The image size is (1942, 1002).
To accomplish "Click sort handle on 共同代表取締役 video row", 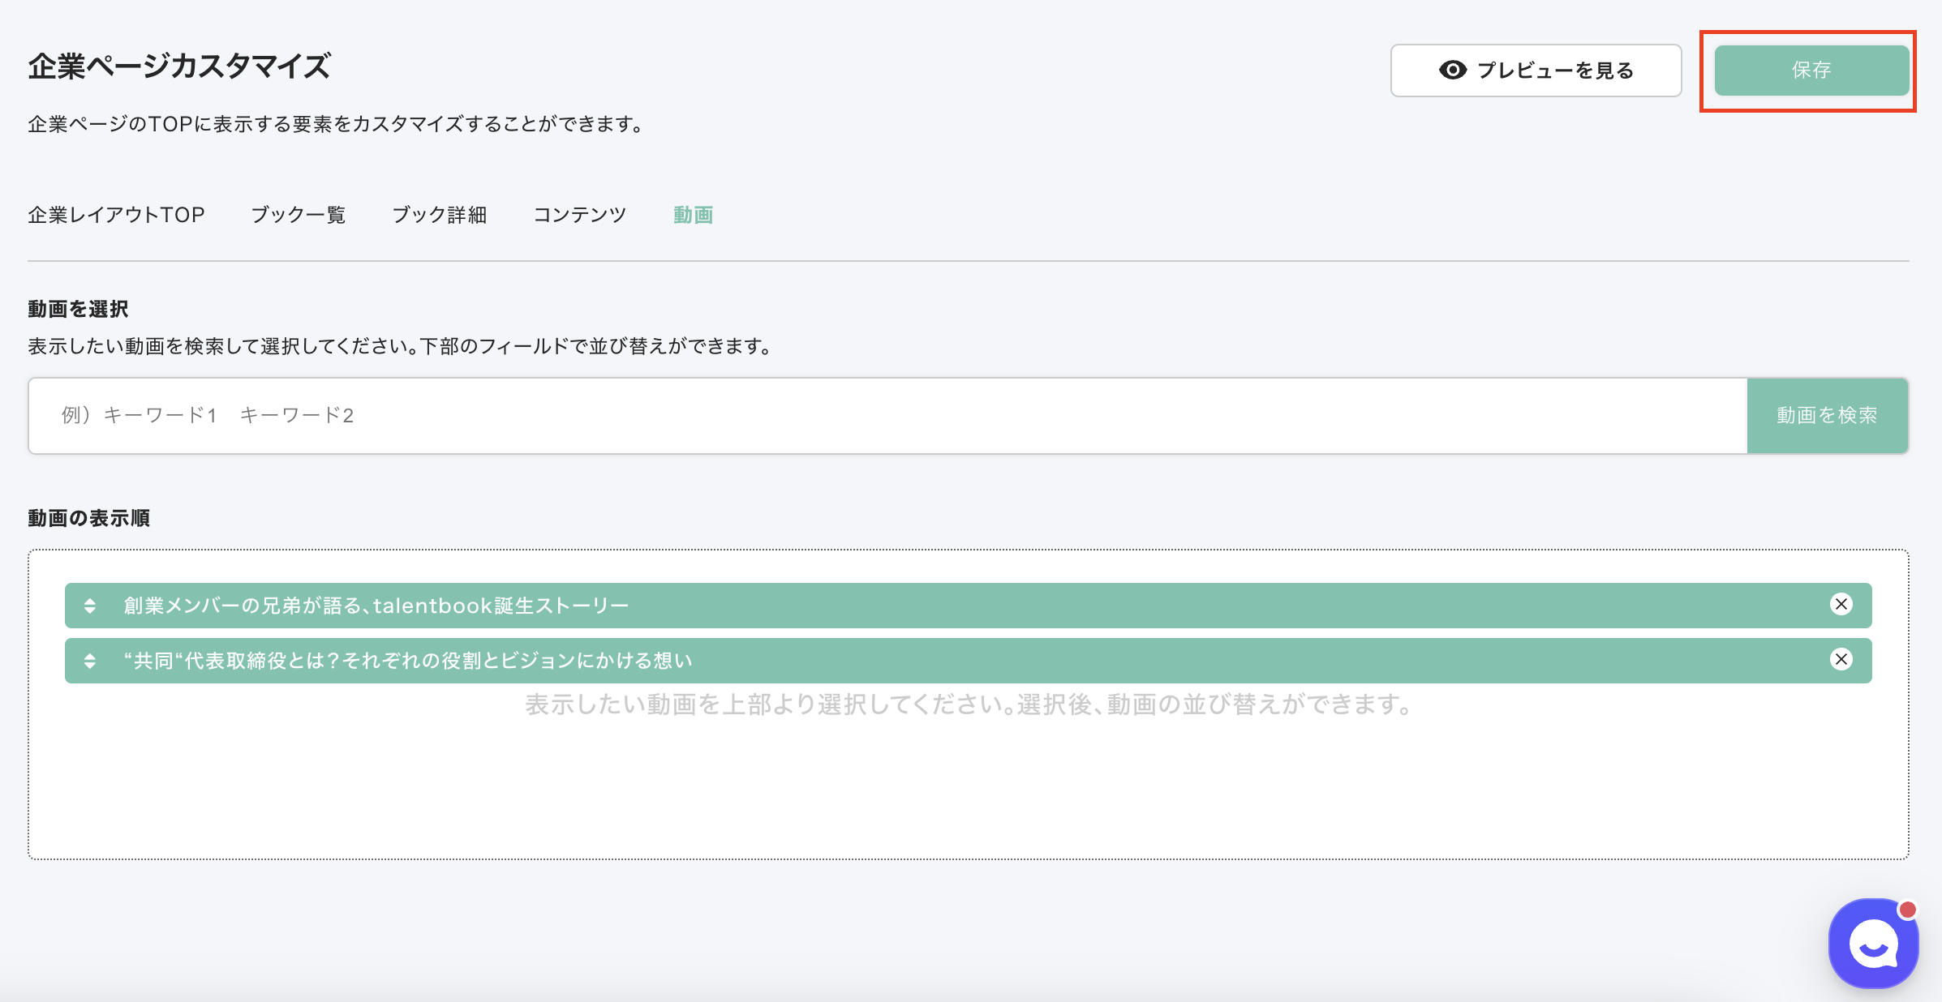I will 90,661.
